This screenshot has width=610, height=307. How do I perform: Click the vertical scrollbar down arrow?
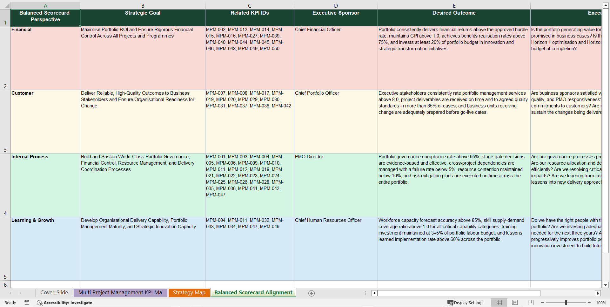point(606,285)
